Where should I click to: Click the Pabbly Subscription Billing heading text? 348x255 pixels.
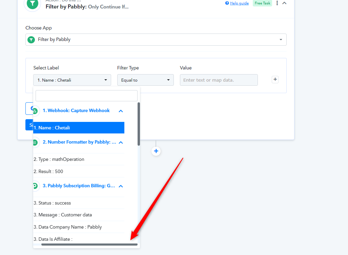click(79, 186)
